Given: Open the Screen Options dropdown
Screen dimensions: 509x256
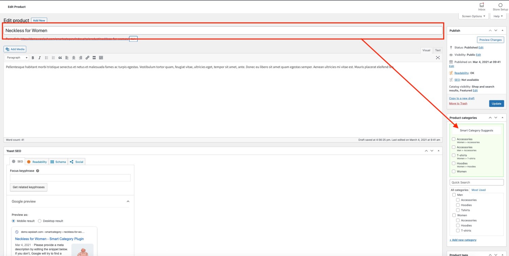Looking at the screenshot, I should pyautogui.click(x=473, y=16).
